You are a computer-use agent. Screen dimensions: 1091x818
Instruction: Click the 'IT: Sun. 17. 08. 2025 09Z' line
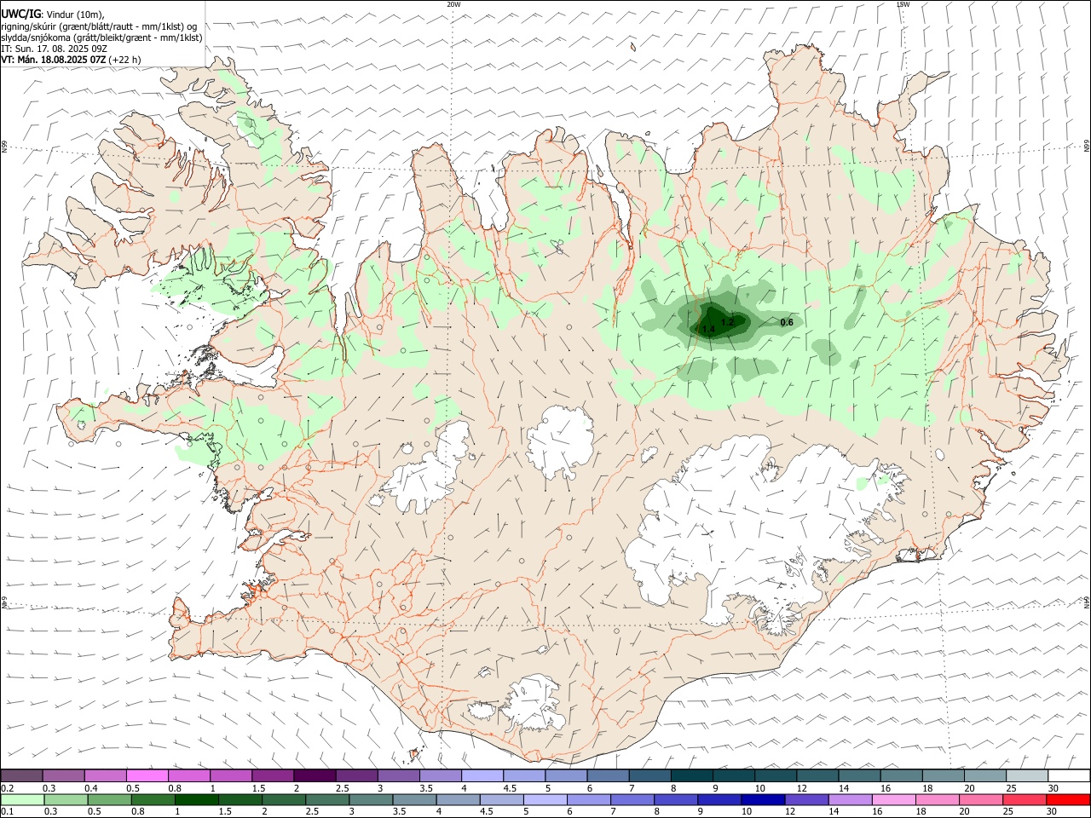tap(54, 49)
